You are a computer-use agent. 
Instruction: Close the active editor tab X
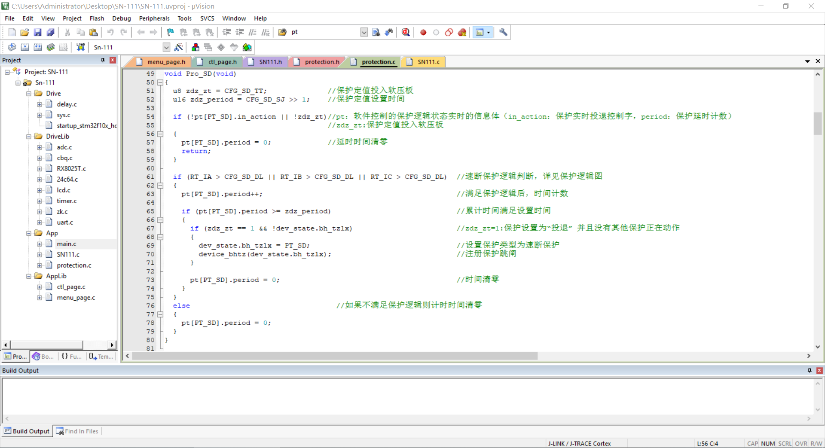pyautogui.click(x=818, y=61)
